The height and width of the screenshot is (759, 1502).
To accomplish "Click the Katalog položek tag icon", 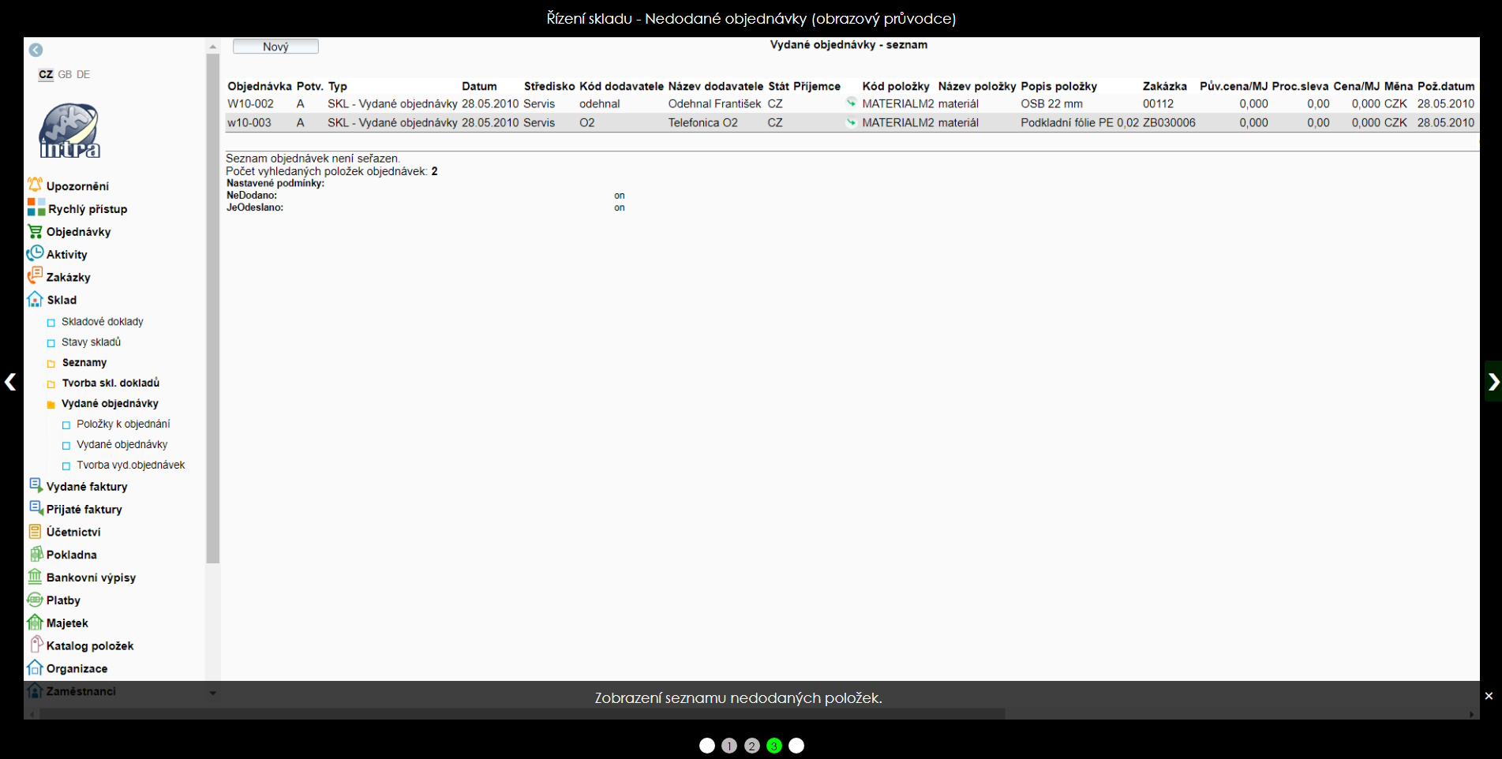I will click(35, 645).
